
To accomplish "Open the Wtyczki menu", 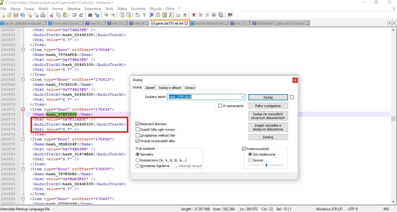I will tap(156, 9).
